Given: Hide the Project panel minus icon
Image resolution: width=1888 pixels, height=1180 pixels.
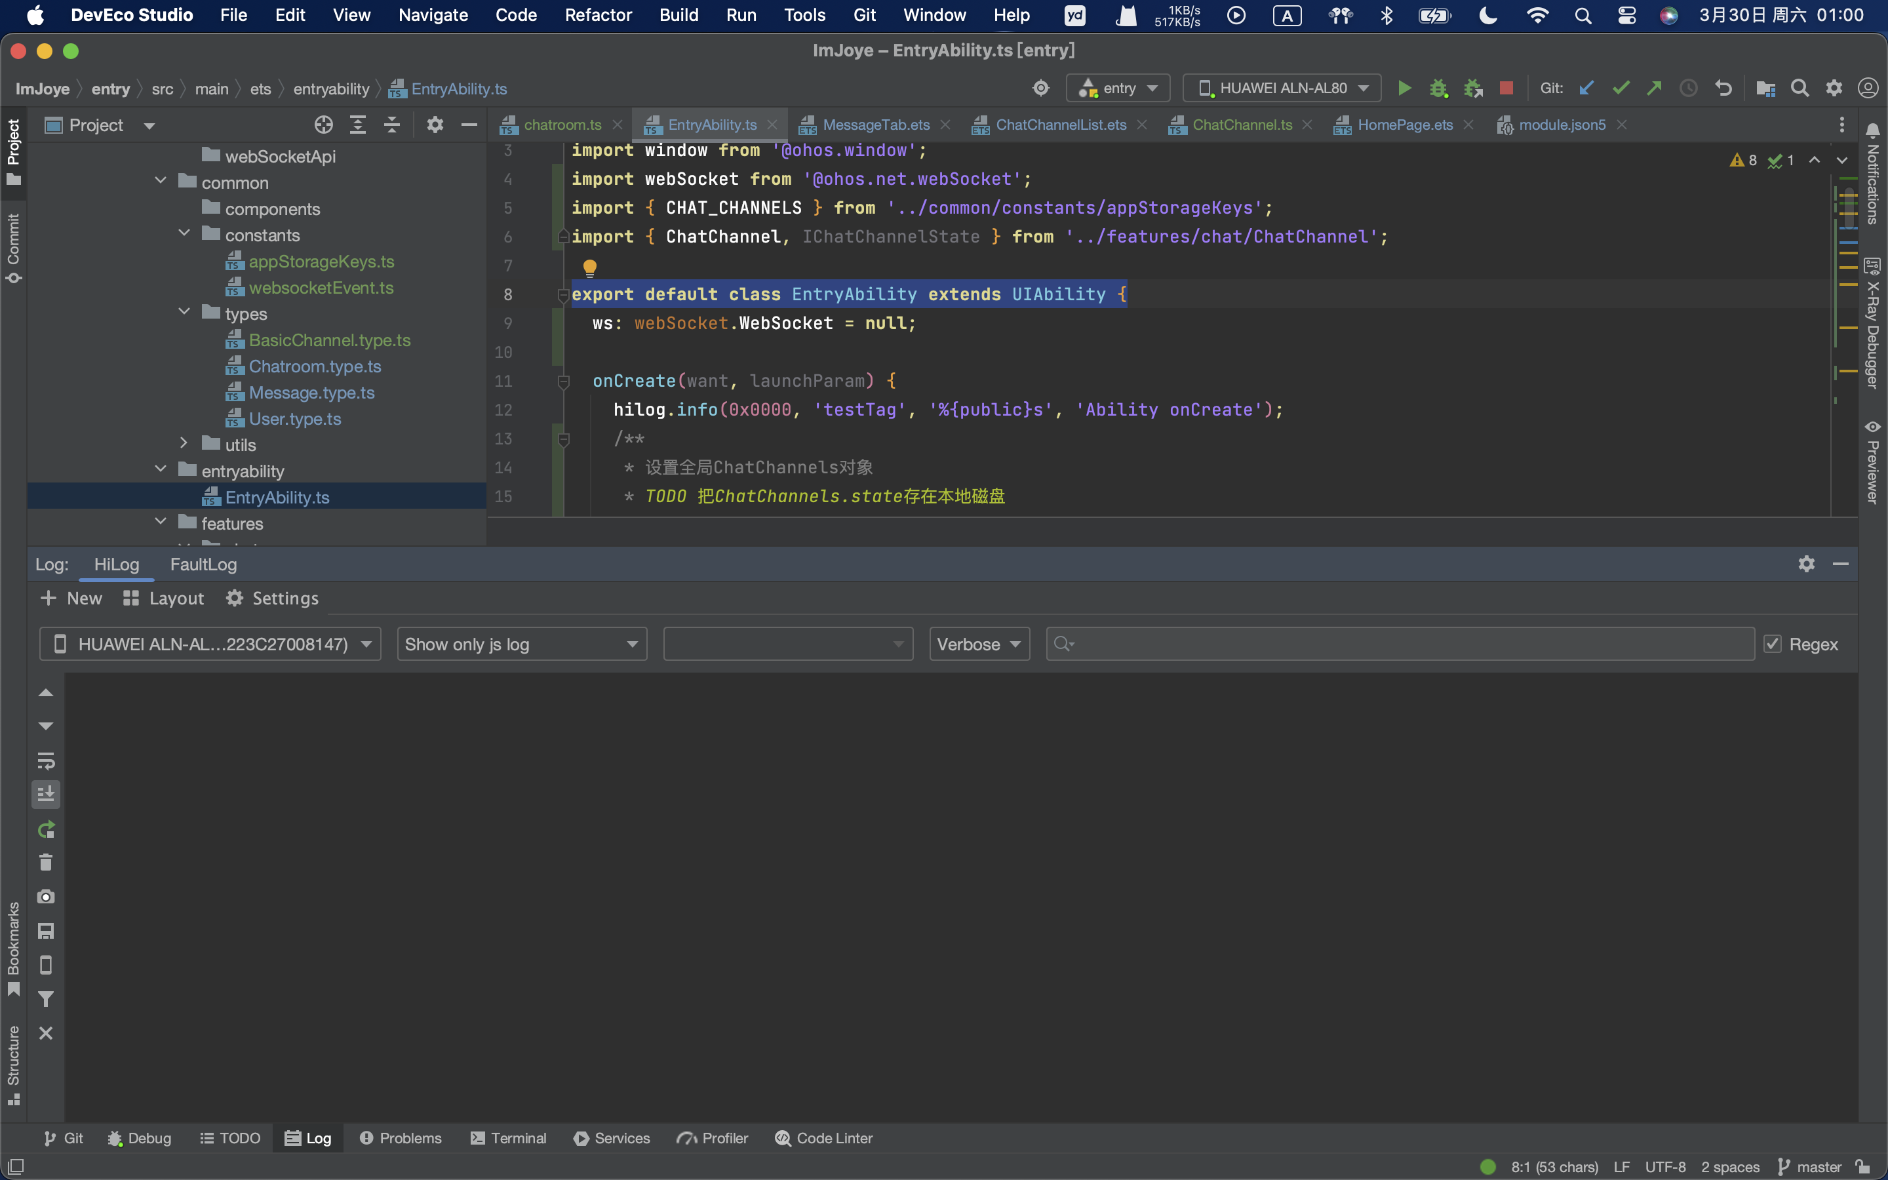Looking at the screenshot, I should [469, 125].
